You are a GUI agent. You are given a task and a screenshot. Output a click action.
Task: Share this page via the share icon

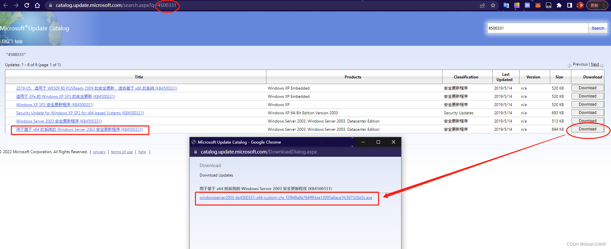coord(482,5)
